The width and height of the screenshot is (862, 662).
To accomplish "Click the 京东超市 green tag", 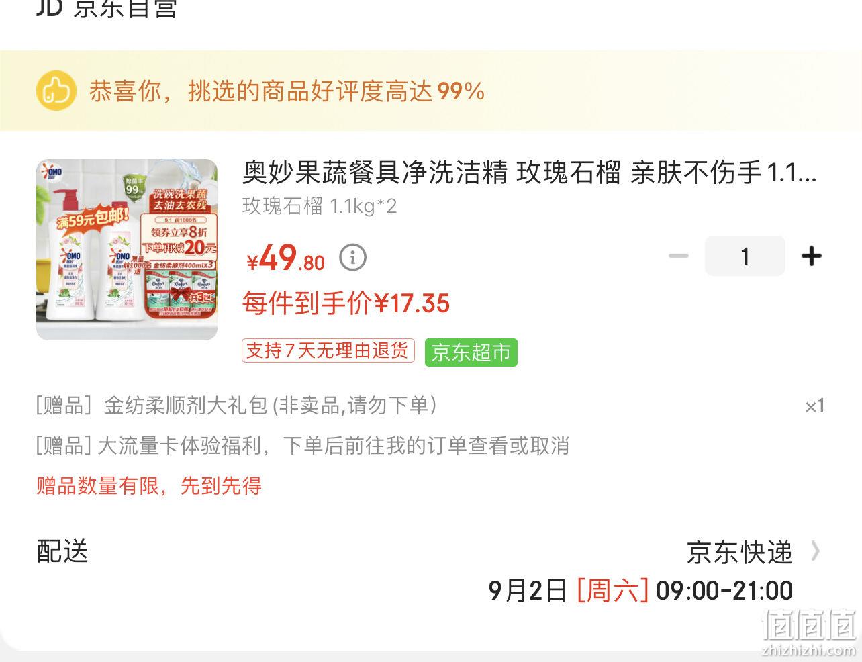I will click(471, 352).
